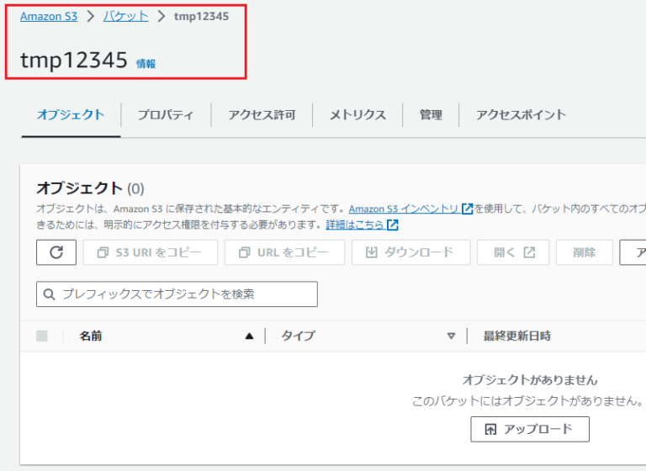Open the 情報 link beside bucket name
This screenshot has height=471, width=646.
[x=146, y=63]
